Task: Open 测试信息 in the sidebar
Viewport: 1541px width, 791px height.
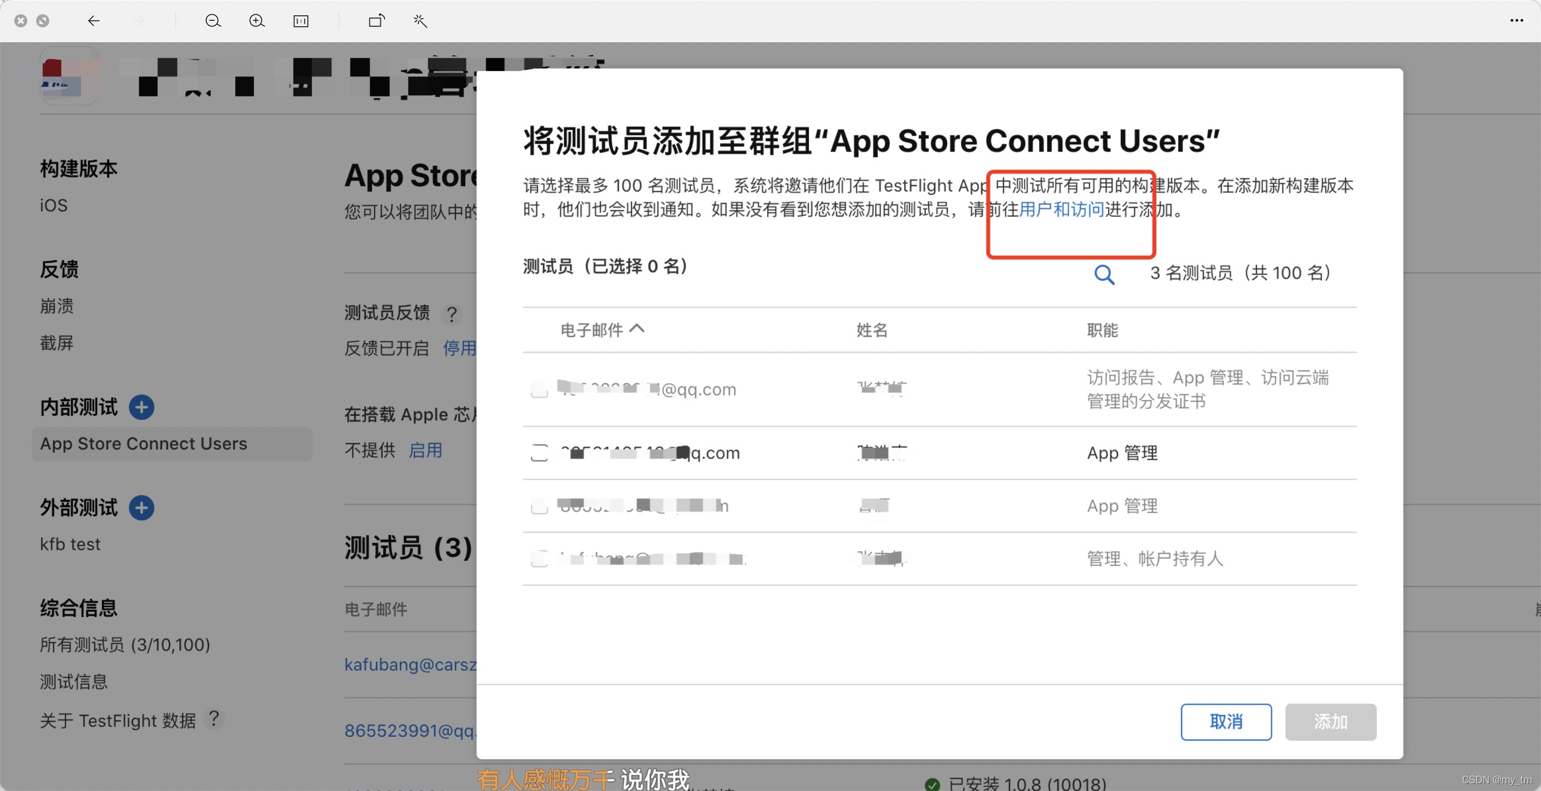Action: coord(73,682)
